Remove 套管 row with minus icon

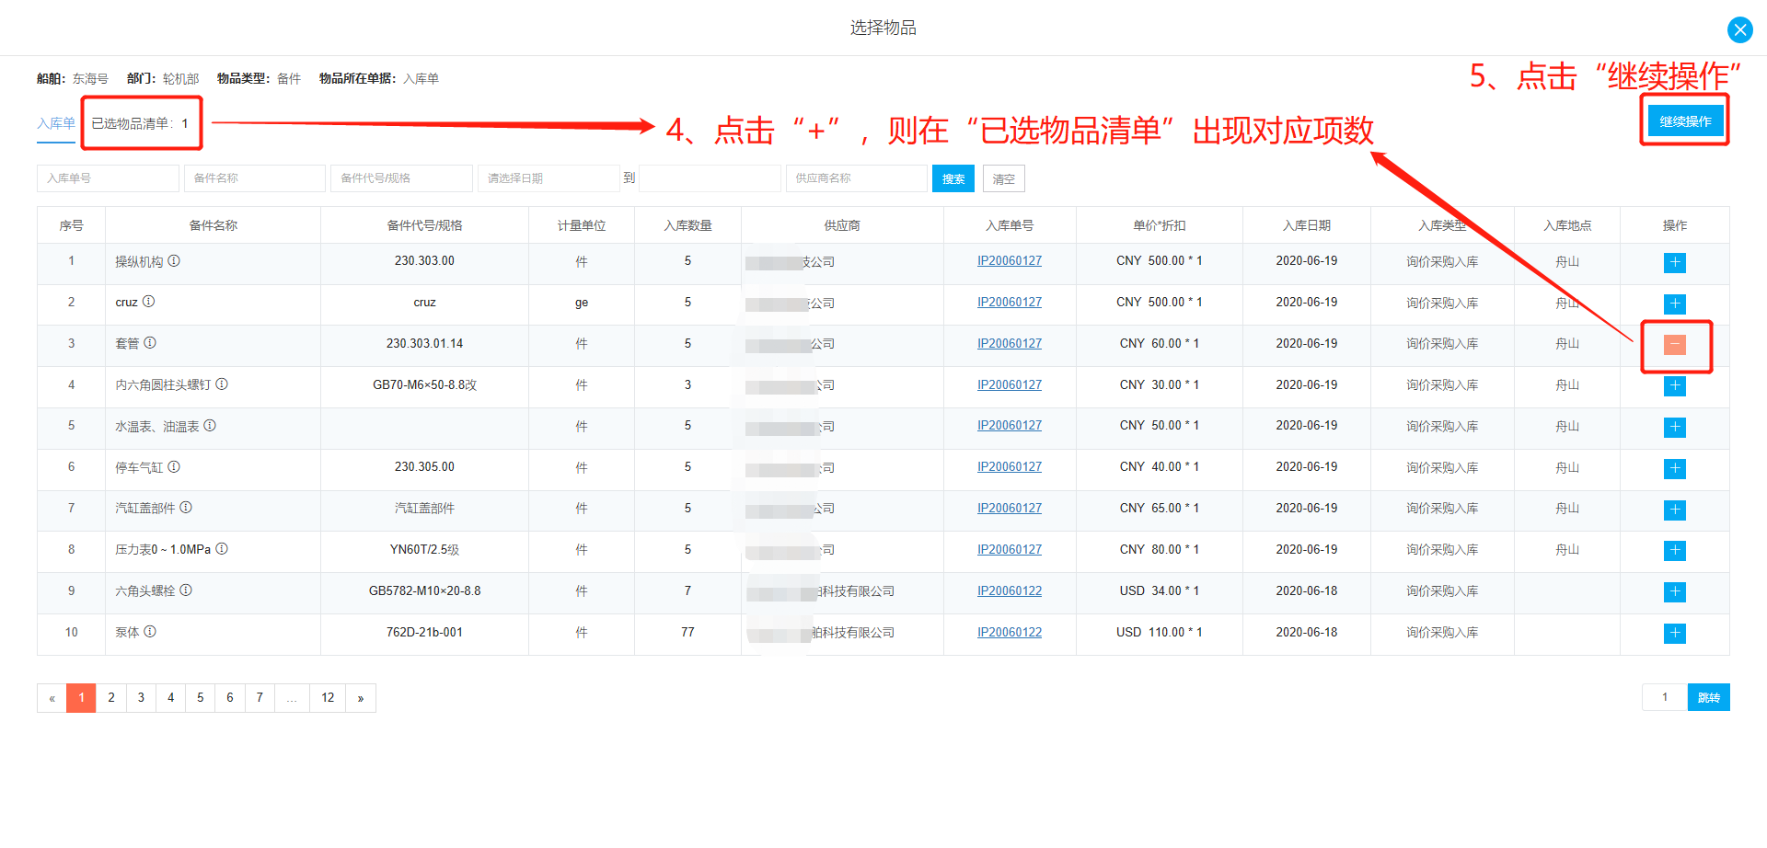[x=1674, y=345]
